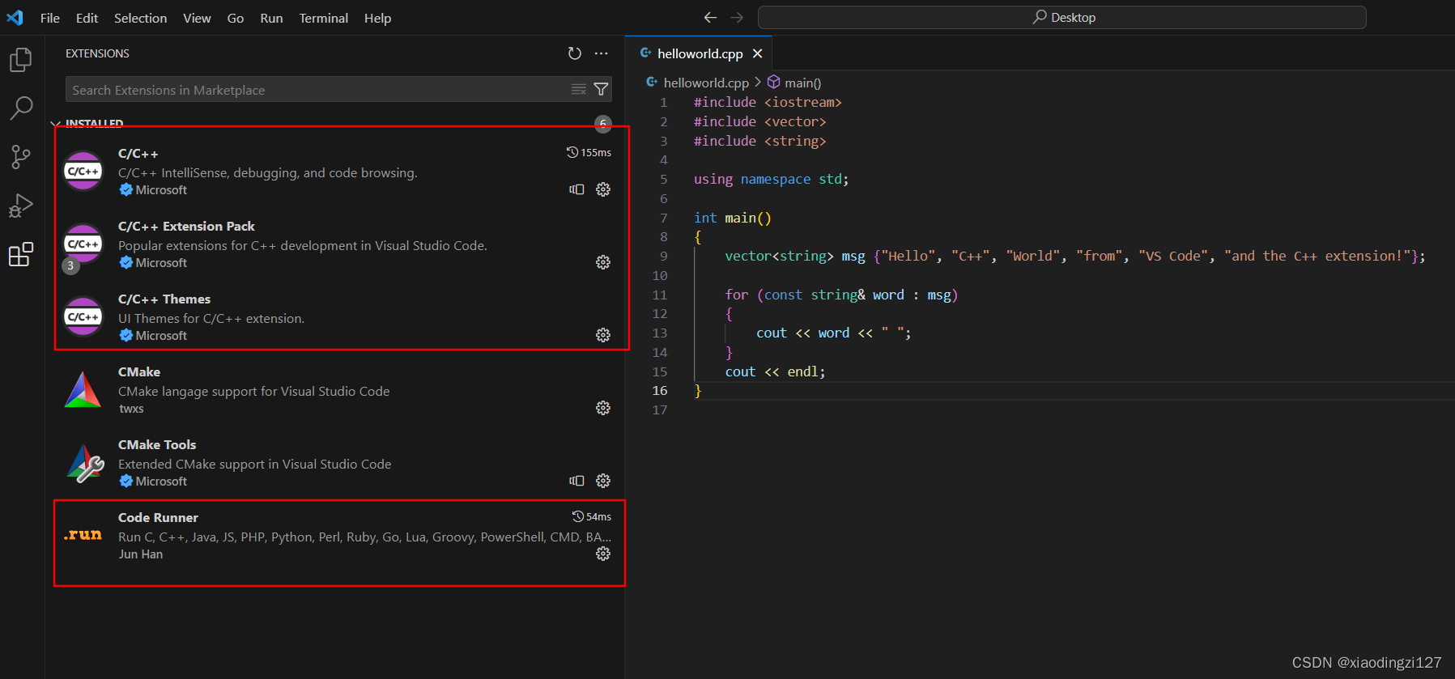Viewport: 1455px width, 679px height.
Task: Click the breadcrumb chevron after helloworld.cpp
Action: (x=758, y=83)
